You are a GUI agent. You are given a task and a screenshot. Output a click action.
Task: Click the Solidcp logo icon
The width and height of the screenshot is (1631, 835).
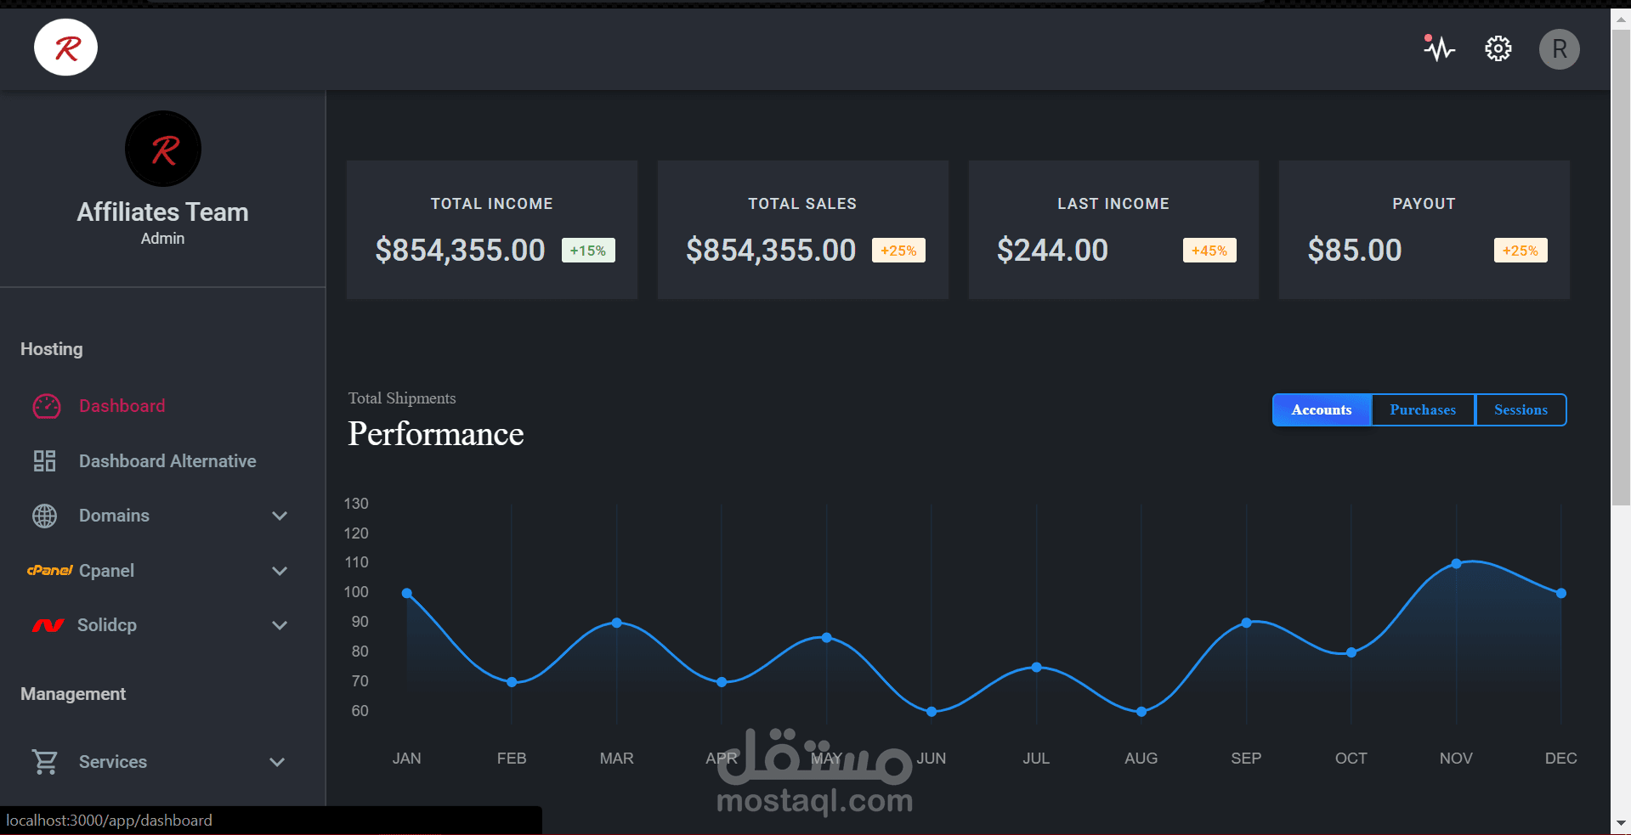(x=47, y=625)
